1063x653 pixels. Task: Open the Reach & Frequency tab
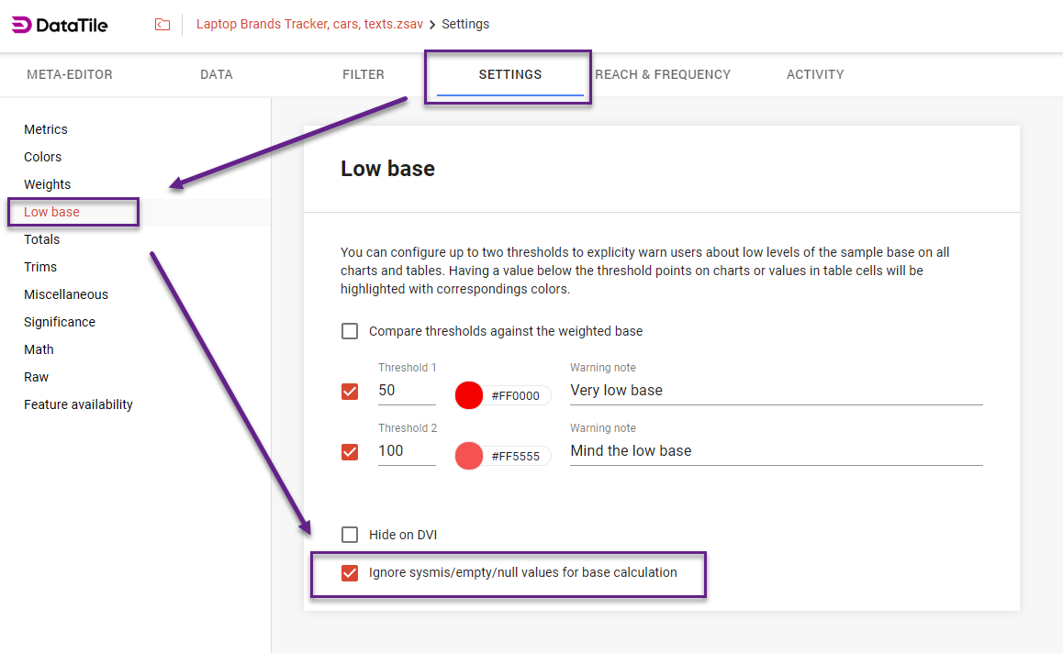(x=663, y=74)
